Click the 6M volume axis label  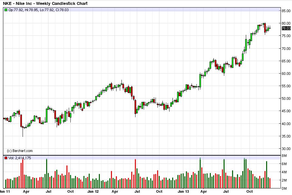[x=284, y=164]
